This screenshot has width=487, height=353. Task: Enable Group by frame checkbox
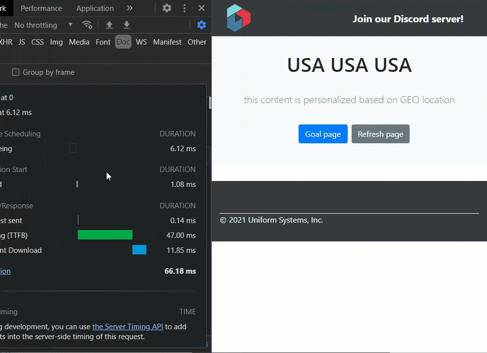16,72
